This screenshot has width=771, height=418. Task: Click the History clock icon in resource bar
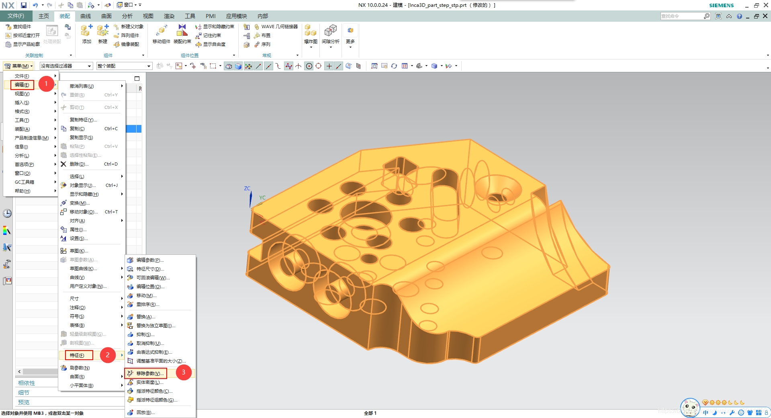pos(7,213)
